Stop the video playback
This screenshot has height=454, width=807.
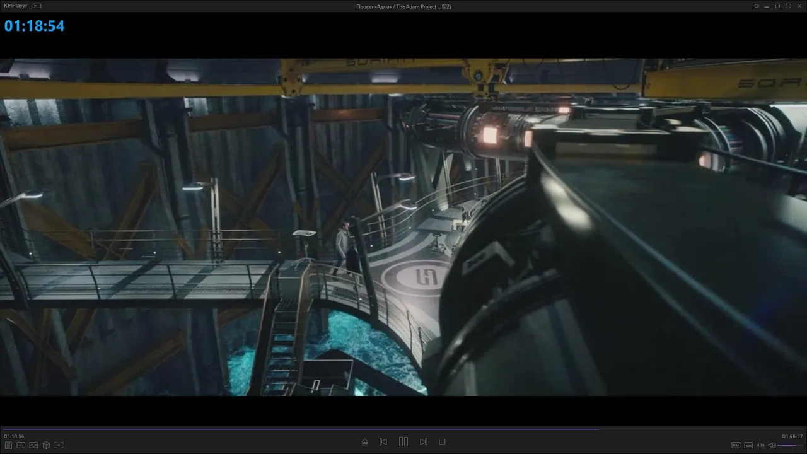(442, 442)
